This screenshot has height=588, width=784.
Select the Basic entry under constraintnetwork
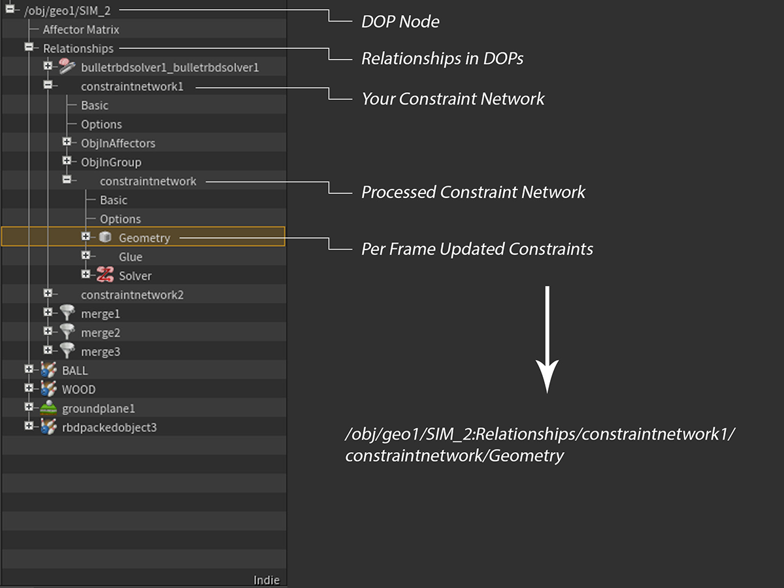(x=113, y=200)
